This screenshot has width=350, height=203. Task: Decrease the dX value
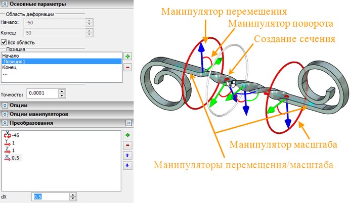(x=73, y=198)
